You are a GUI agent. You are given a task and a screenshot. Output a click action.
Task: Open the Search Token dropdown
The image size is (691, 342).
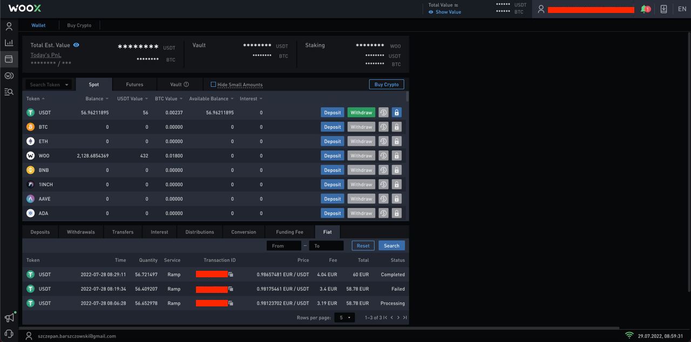[49, 85]
